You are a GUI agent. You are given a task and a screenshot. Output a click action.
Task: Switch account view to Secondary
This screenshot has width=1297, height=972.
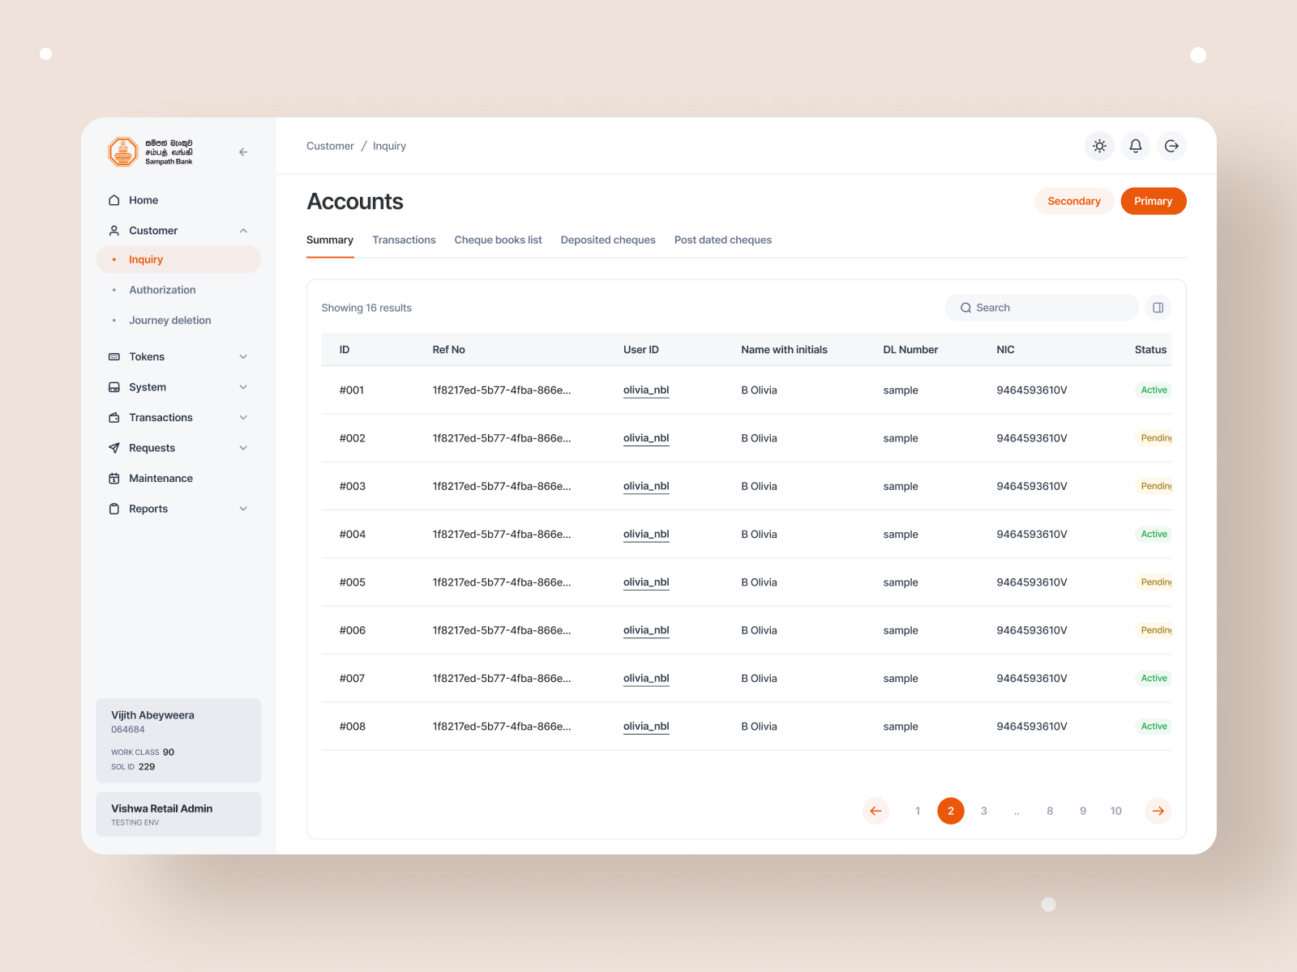click(x=1073, y=201)
